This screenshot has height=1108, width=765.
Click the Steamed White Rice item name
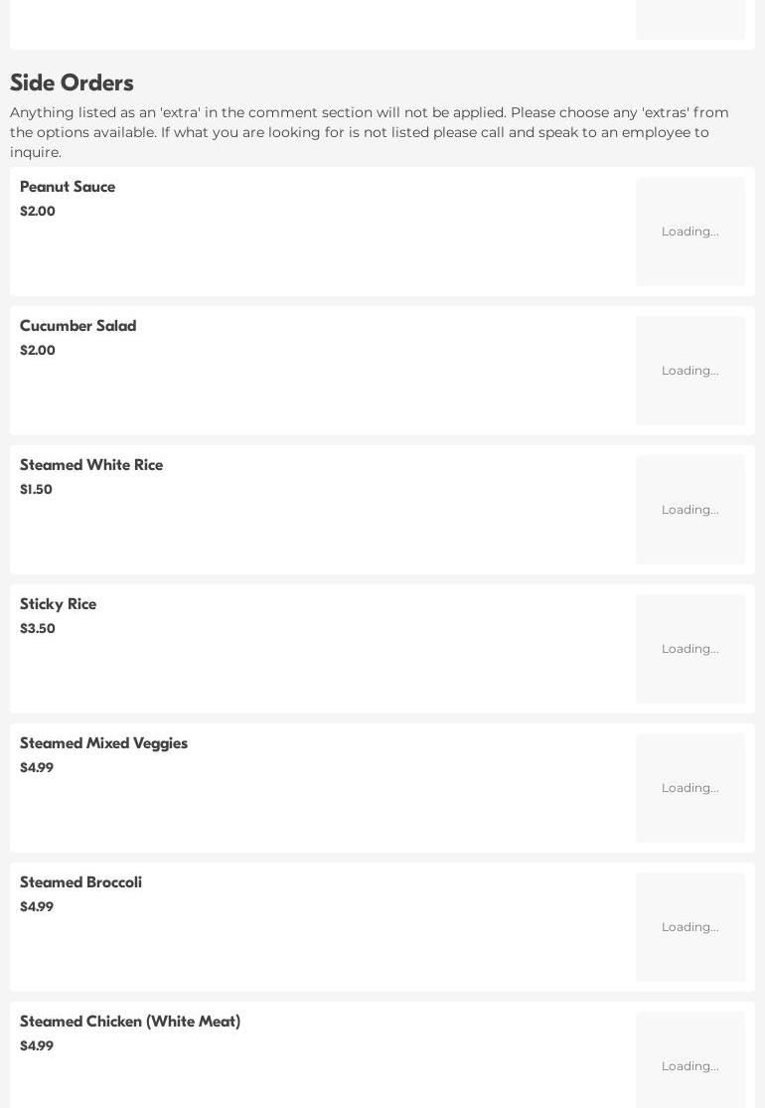[x=91, y=465]
